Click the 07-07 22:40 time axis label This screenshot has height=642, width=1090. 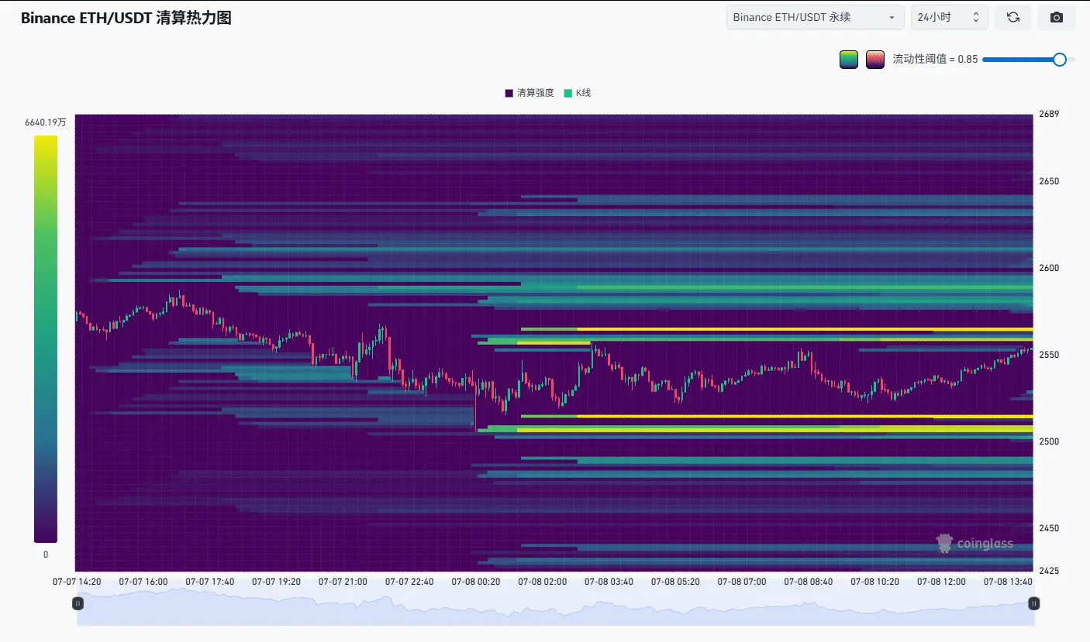(x=409, y=581)
